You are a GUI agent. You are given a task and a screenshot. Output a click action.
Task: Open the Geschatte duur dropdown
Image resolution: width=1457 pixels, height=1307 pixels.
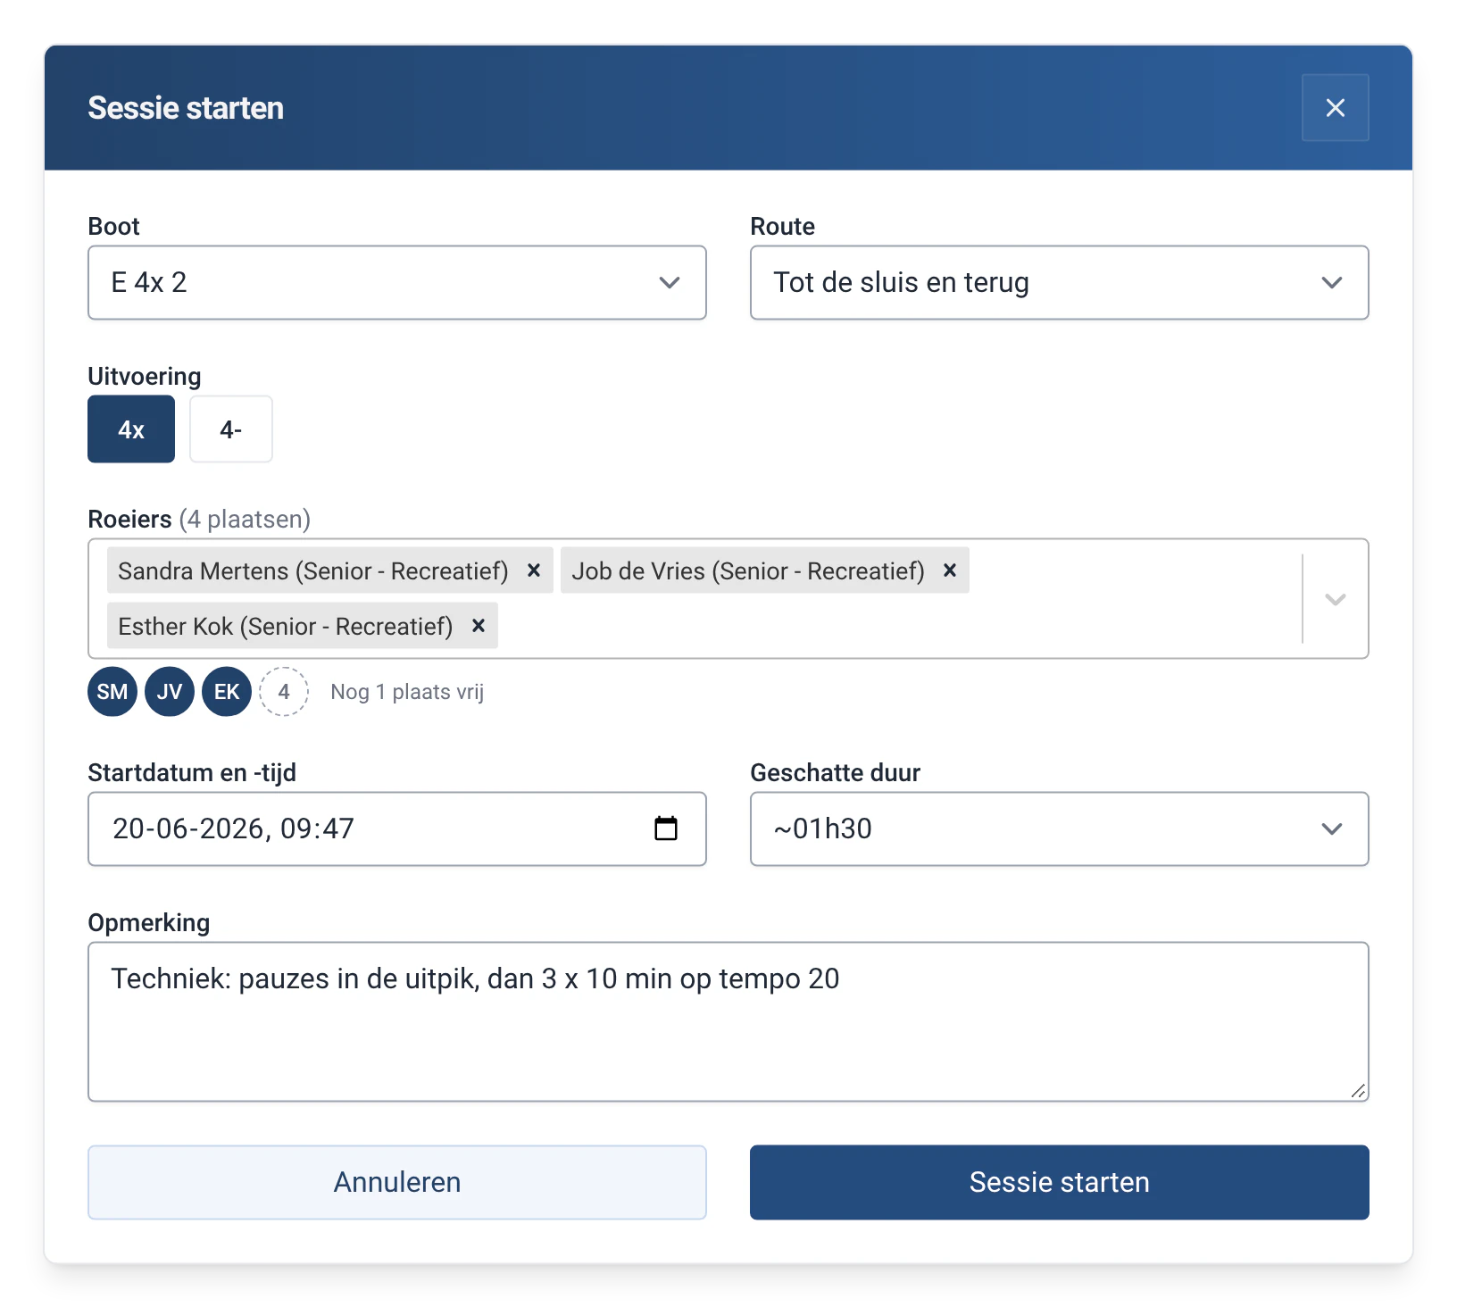point(1060,829)
